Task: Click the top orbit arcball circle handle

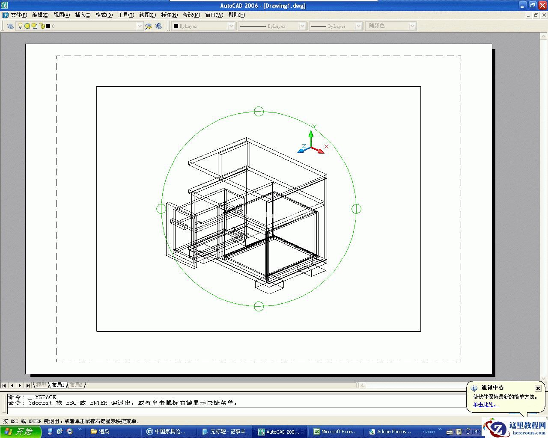Action: click(259, 111)
